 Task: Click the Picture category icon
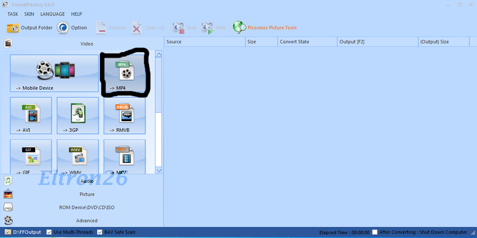[8, 194]
